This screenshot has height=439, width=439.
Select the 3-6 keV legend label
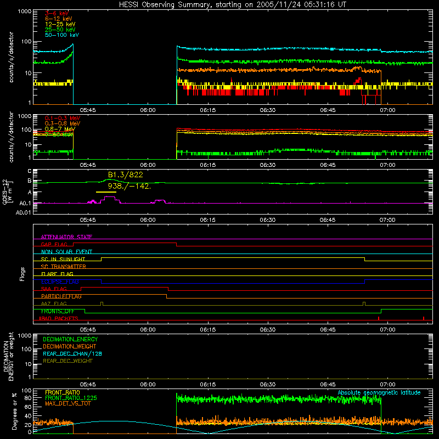(x=57, y=13)
